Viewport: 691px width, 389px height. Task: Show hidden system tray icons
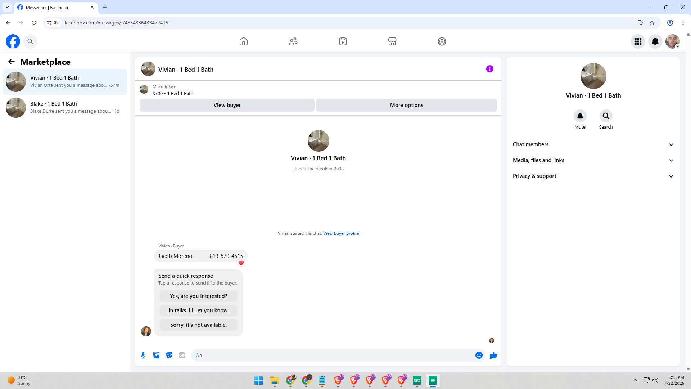coord(635,380)
